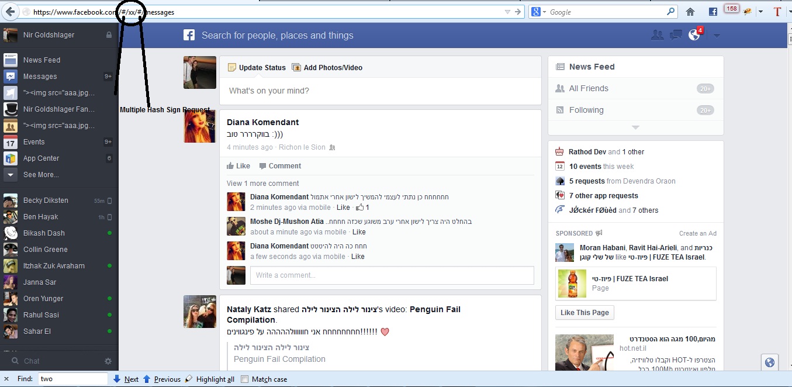Click the Facebook toolbar bookmark icon
The width and height of the screenshot is (792, 387).
(x=713, y=12)
